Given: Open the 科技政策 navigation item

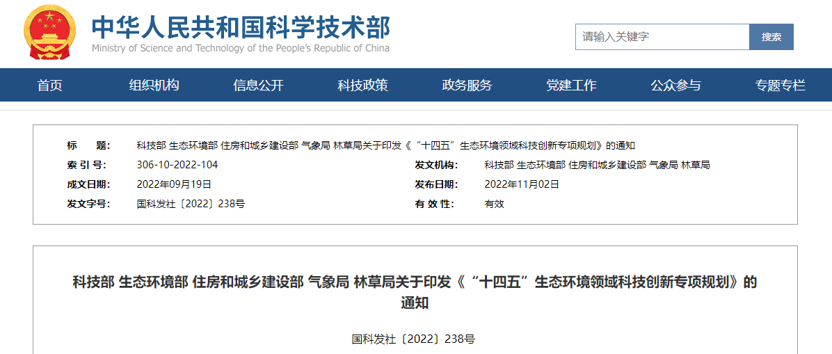Looking at the screenshot, I should (x=363, y=85).
